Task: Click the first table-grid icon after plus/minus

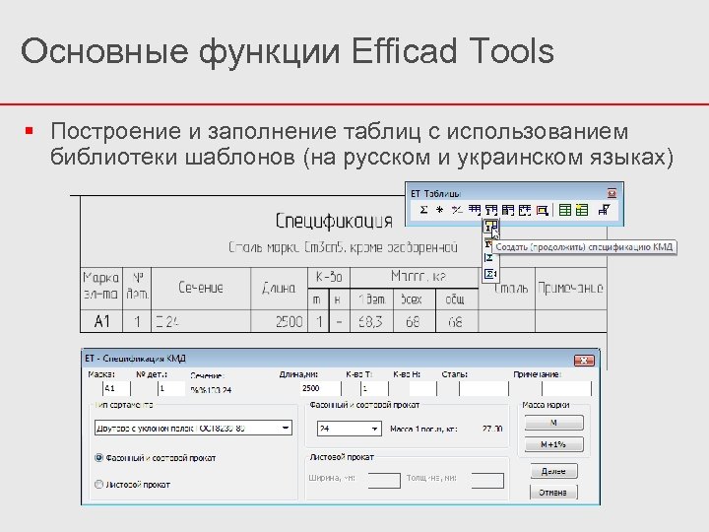Action: click(x=475, y=210)
